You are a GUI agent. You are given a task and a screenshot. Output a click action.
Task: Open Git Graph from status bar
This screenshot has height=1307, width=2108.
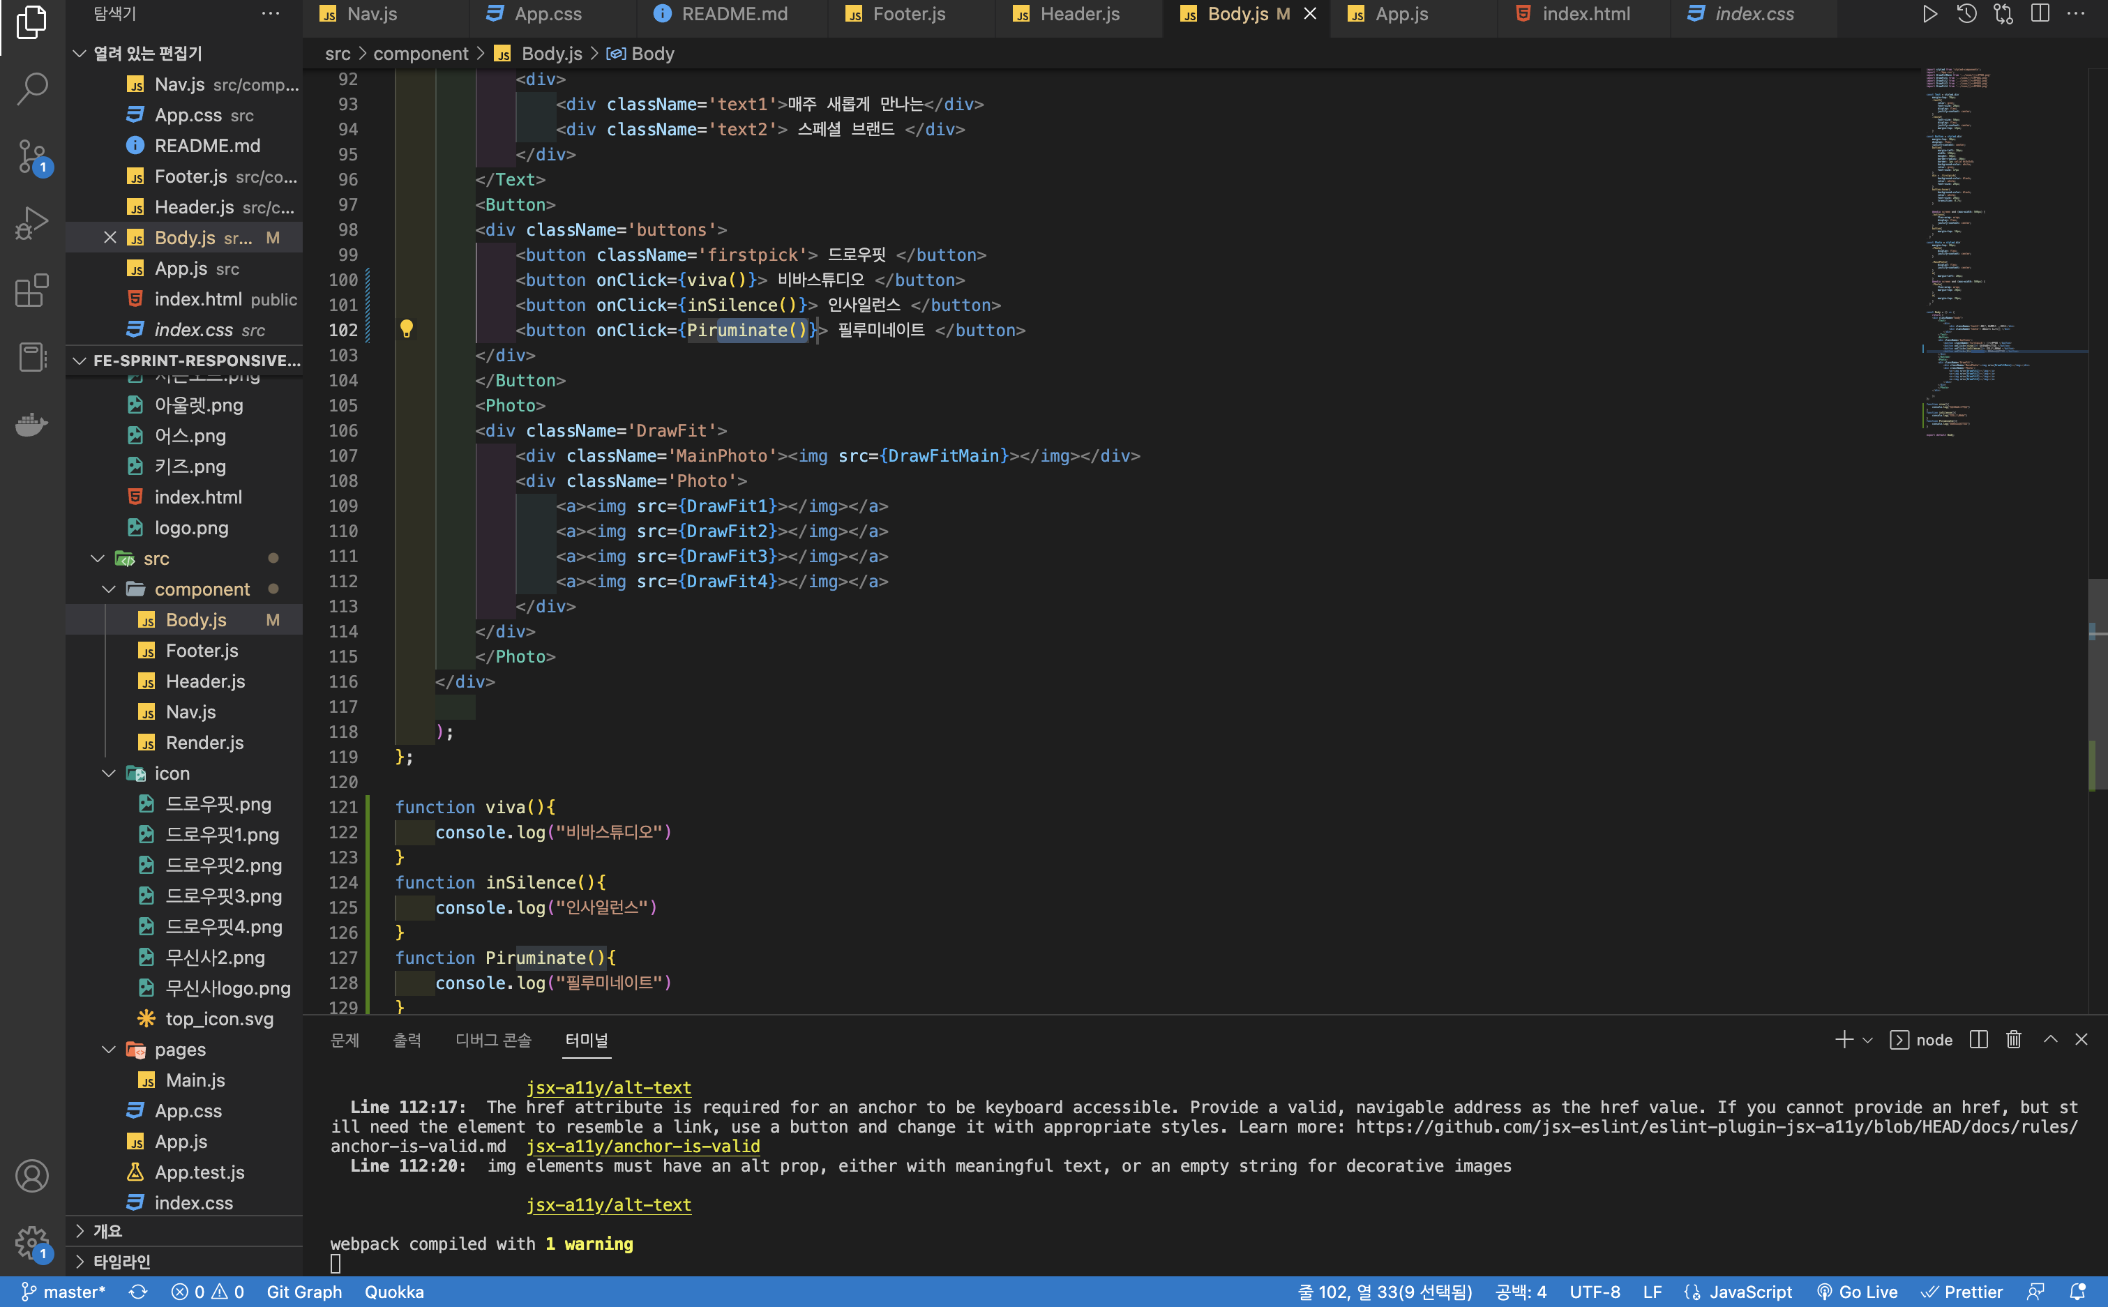(304, 1292)
